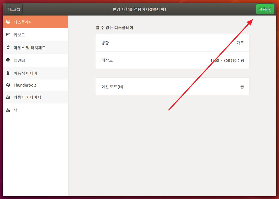The width and height of the screenshot is (279, 199).
Task: Open the 디스플레이 settings panel
Action: 35,22
